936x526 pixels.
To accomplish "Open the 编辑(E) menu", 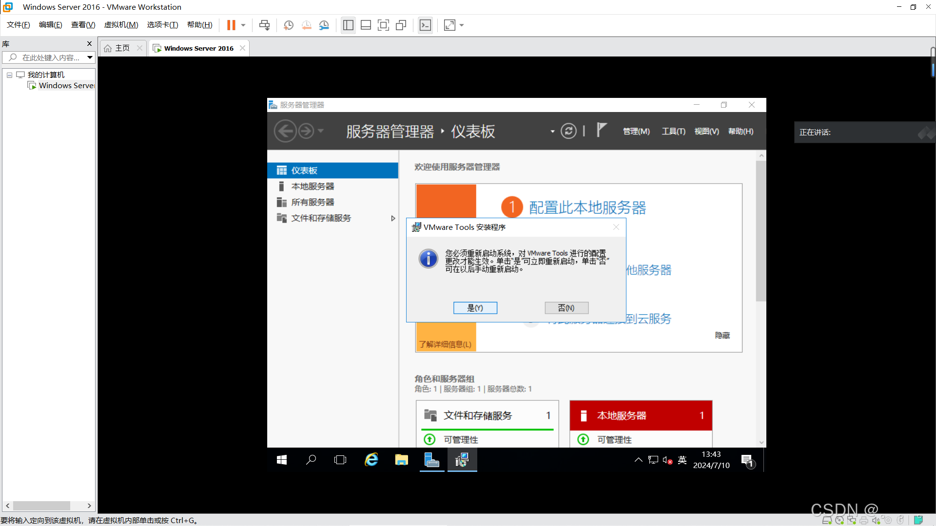I will tap(51, 25).
